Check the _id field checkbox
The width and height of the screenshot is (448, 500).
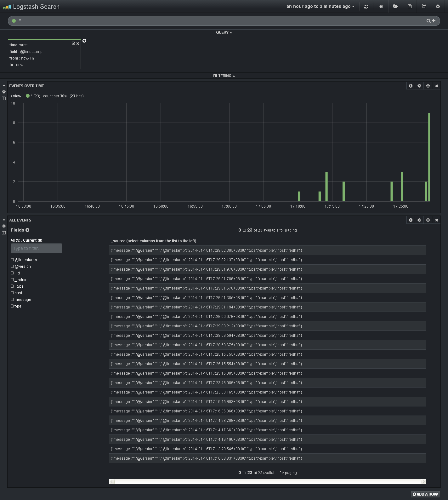click(x=12, y=273)
